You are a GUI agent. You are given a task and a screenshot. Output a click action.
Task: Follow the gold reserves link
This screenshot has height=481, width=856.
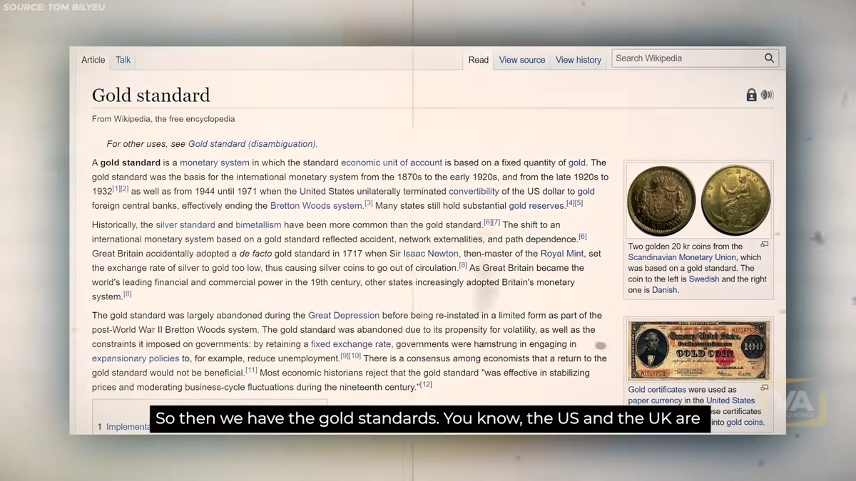(x=536, y=205)
